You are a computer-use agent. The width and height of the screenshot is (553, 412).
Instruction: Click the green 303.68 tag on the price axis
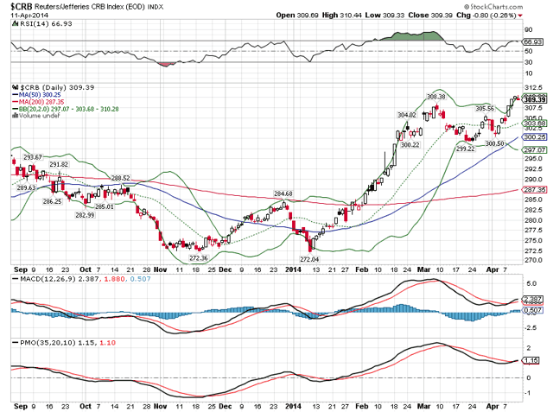click(x=534, y=124)
